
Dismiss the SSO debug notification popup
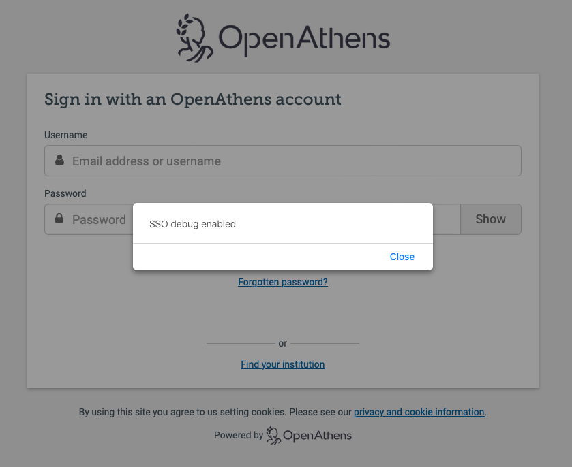click(402, 257)
